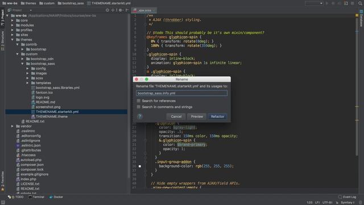The height and width of the screenshot is (205, 364).
Task: Click the Listen for debug connections phone icon
Action: (x=346, y=3)
